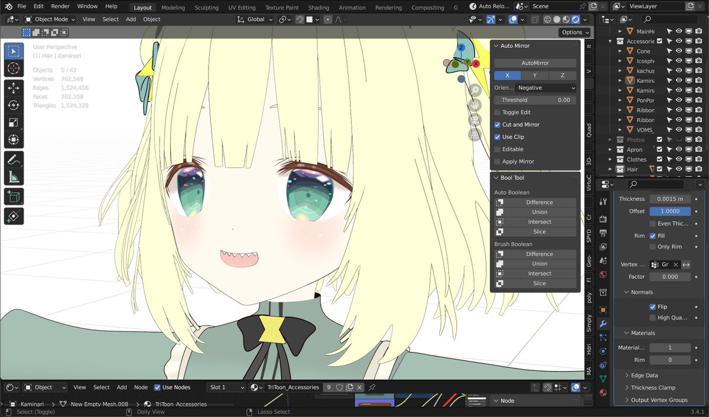This screenshot has width=709, height=417.
Task: Open the World properties tab
Action: pyautogui.click(x=603, y=275)
